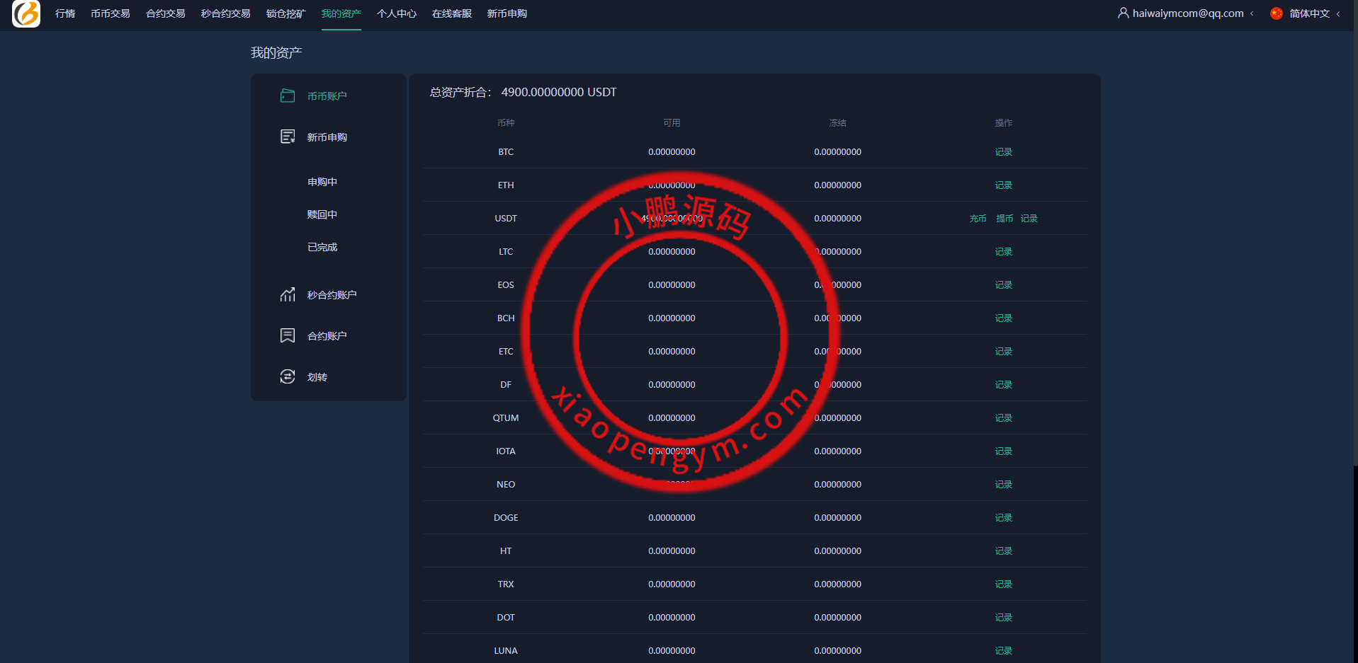Open 记录 for the BTC row

pos(1003,152)
